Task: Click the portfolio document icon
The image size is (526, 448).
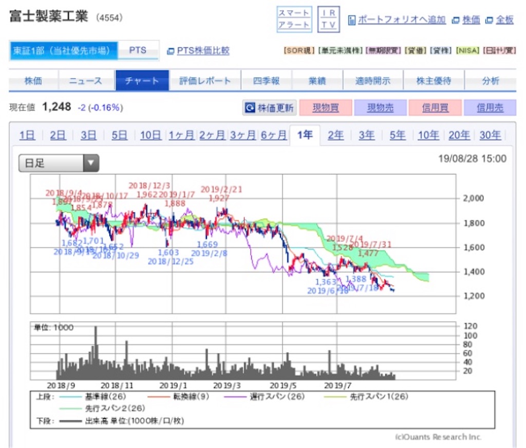Action: pos(351,20)
